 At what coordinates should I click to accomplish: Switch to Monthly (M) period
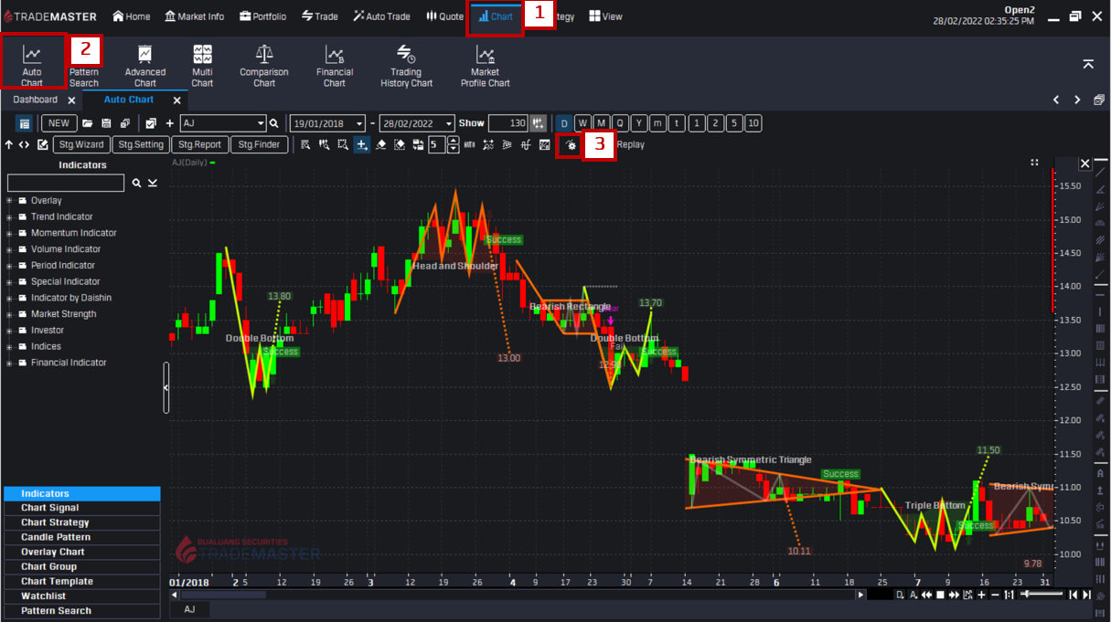pos(601,123)
